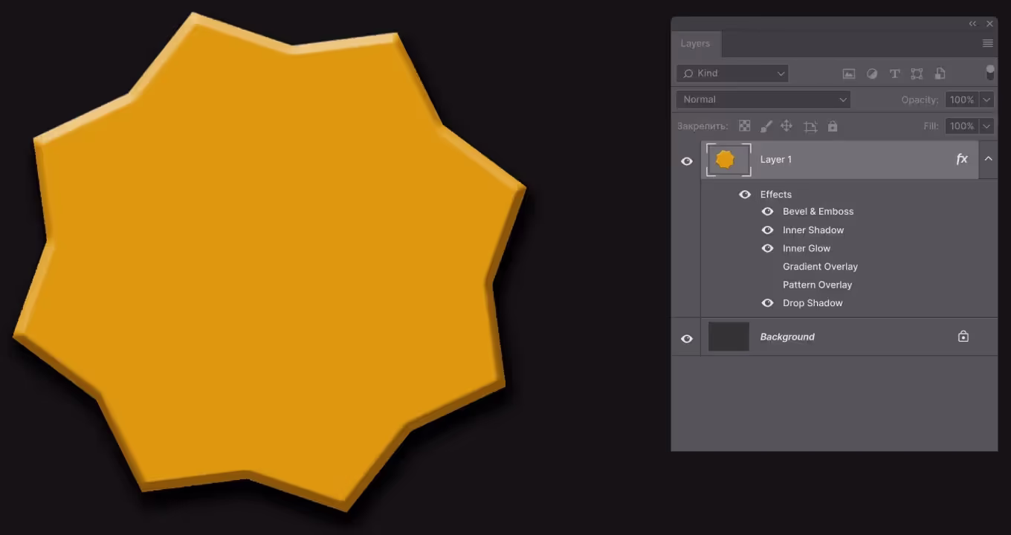Screen dimensions: 1011x535
Task: Click the Gradient Overlay effect entry
Action: point(820,267)
